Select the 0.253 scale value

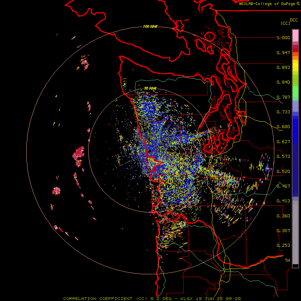click(283, 245)
